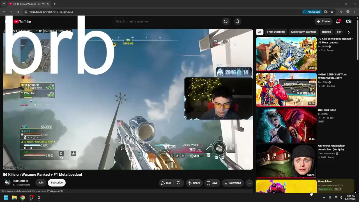
Task: Open media controls in Chrome toolbar
Action: coord(341,12)
